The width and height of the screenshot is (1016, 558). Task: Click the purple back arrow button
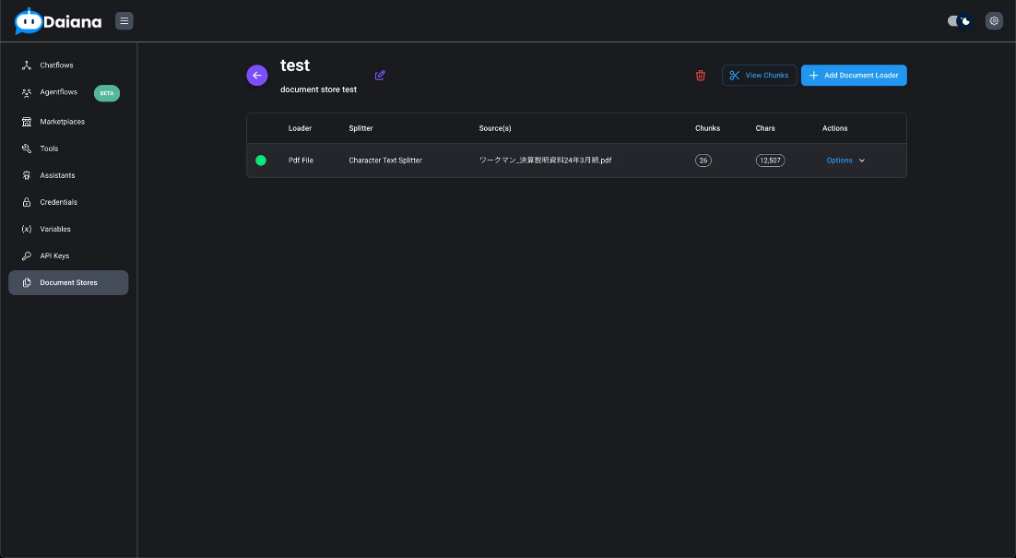click(x=257, y=76)
